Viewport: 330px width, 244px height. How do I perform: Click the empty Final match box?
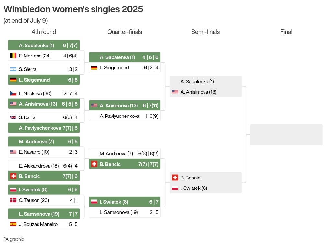286,135
